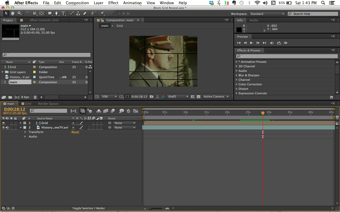Select the Horizontal Type tool

click(63, 13)
